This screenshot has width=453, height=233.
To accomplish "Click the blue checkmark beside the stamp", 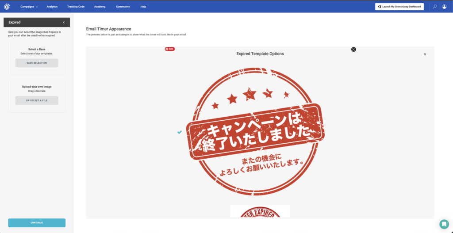I will (180, 132).
